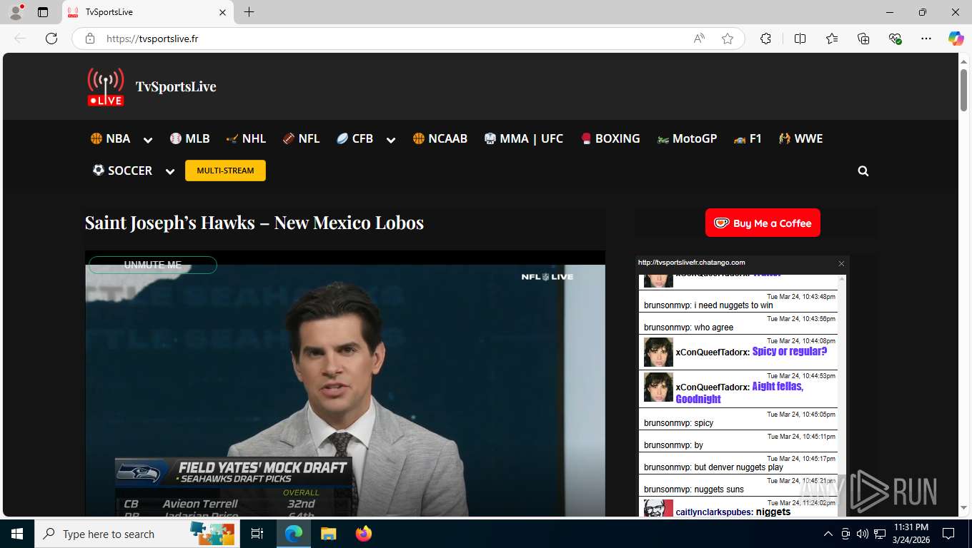Open the collections icon
This screenshot has width=972, height=548.
pyautogui.click(x=863, y=39)
